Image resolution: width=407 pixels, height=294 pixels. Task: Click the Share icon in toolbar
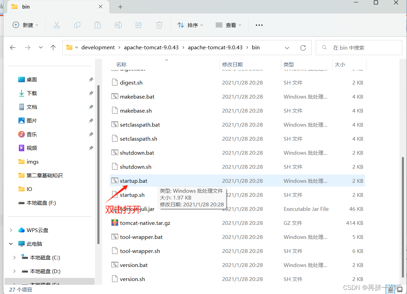(139, 25)
